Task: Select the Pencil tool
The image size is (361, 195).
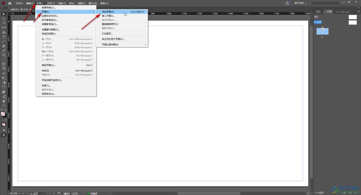Action: (4, 51)
